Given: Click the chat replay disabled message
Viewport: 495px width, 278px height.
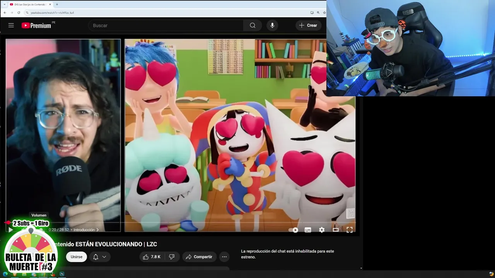Looking at the screenshot, I should pos(287,254).
